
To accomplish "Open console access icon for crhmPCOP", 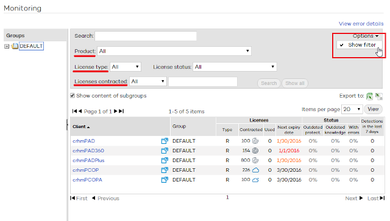I will pos(165,170).
